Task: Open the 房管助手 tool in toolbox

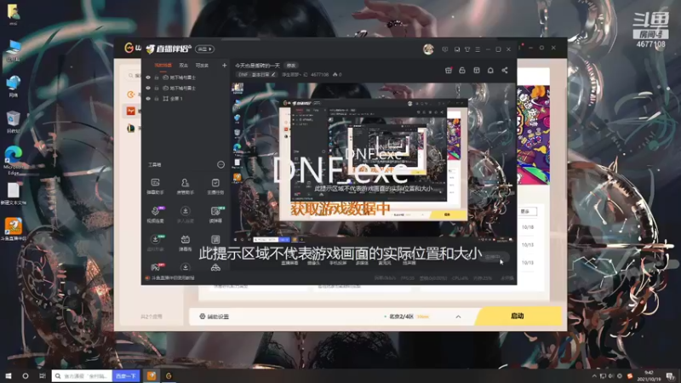Action: coord(185,186)
